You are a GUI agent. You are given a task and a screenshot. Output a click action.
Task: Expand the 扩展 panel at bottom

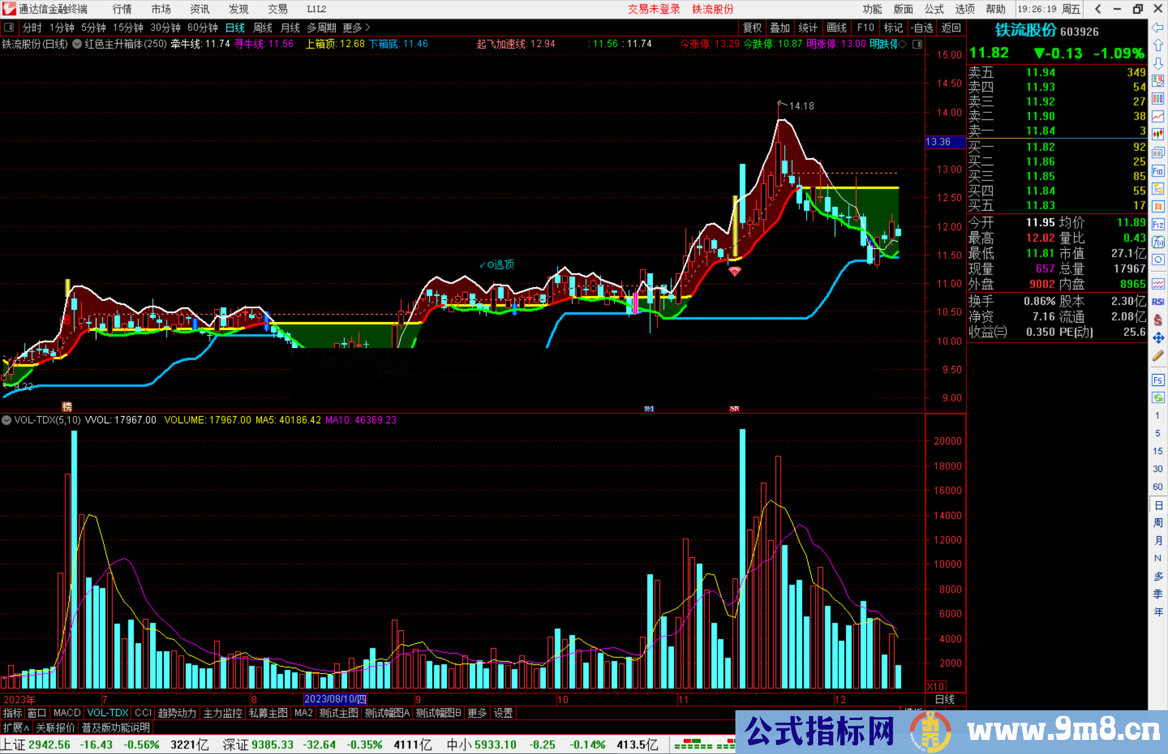tap(16, 728)
